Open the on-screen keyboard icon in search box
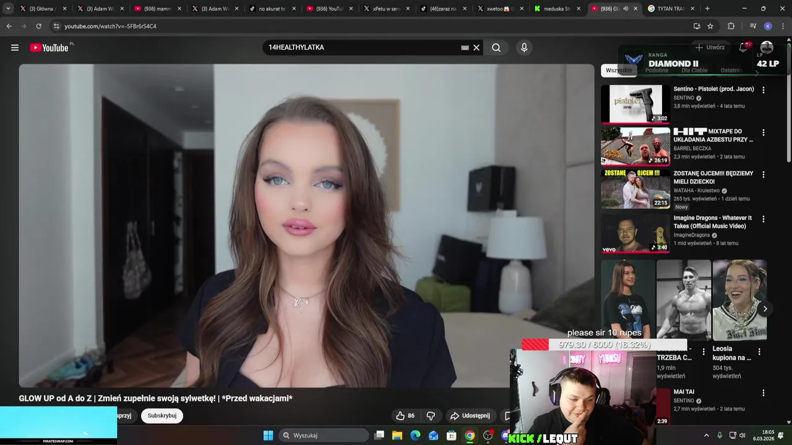 click(465, 48)
